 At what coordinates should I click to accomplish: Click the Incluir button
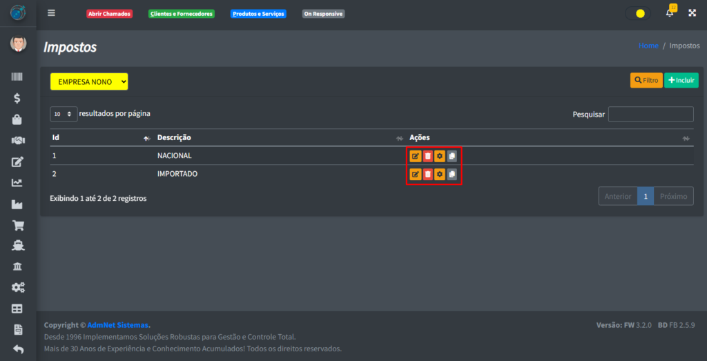681,80
